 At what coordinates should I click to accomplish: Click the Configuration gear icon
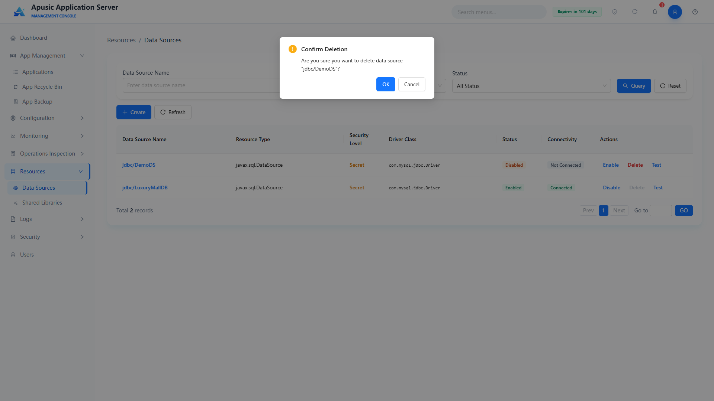point(13,118)
